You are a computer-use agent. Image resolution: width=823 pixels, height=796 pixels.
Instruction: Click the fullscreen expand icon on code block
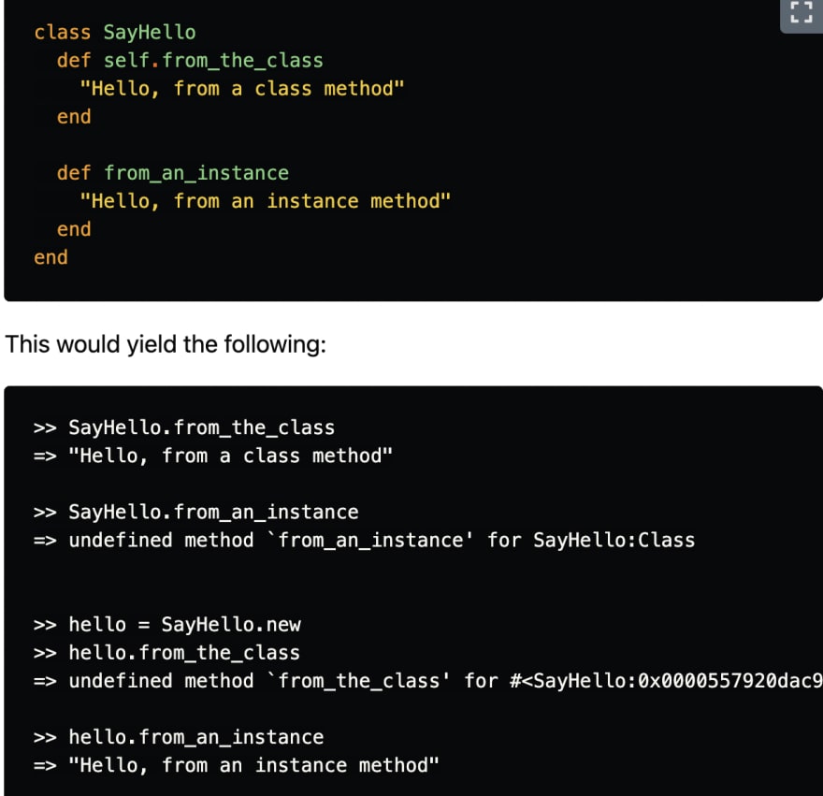pos(801,12)
